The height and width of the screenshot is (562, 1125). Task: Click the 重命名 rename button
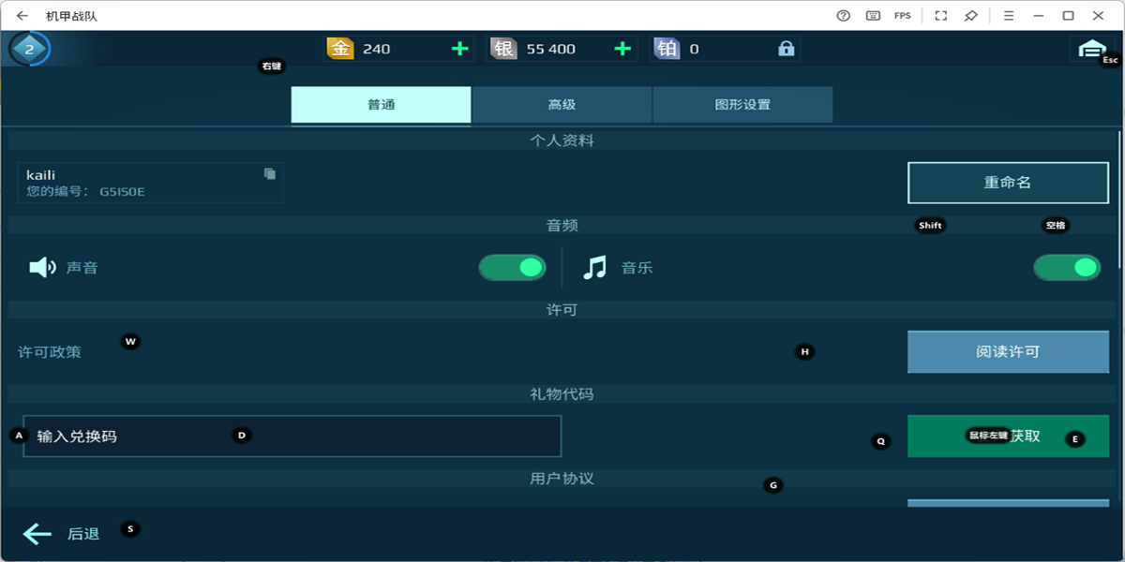[x=1008, y=182]
